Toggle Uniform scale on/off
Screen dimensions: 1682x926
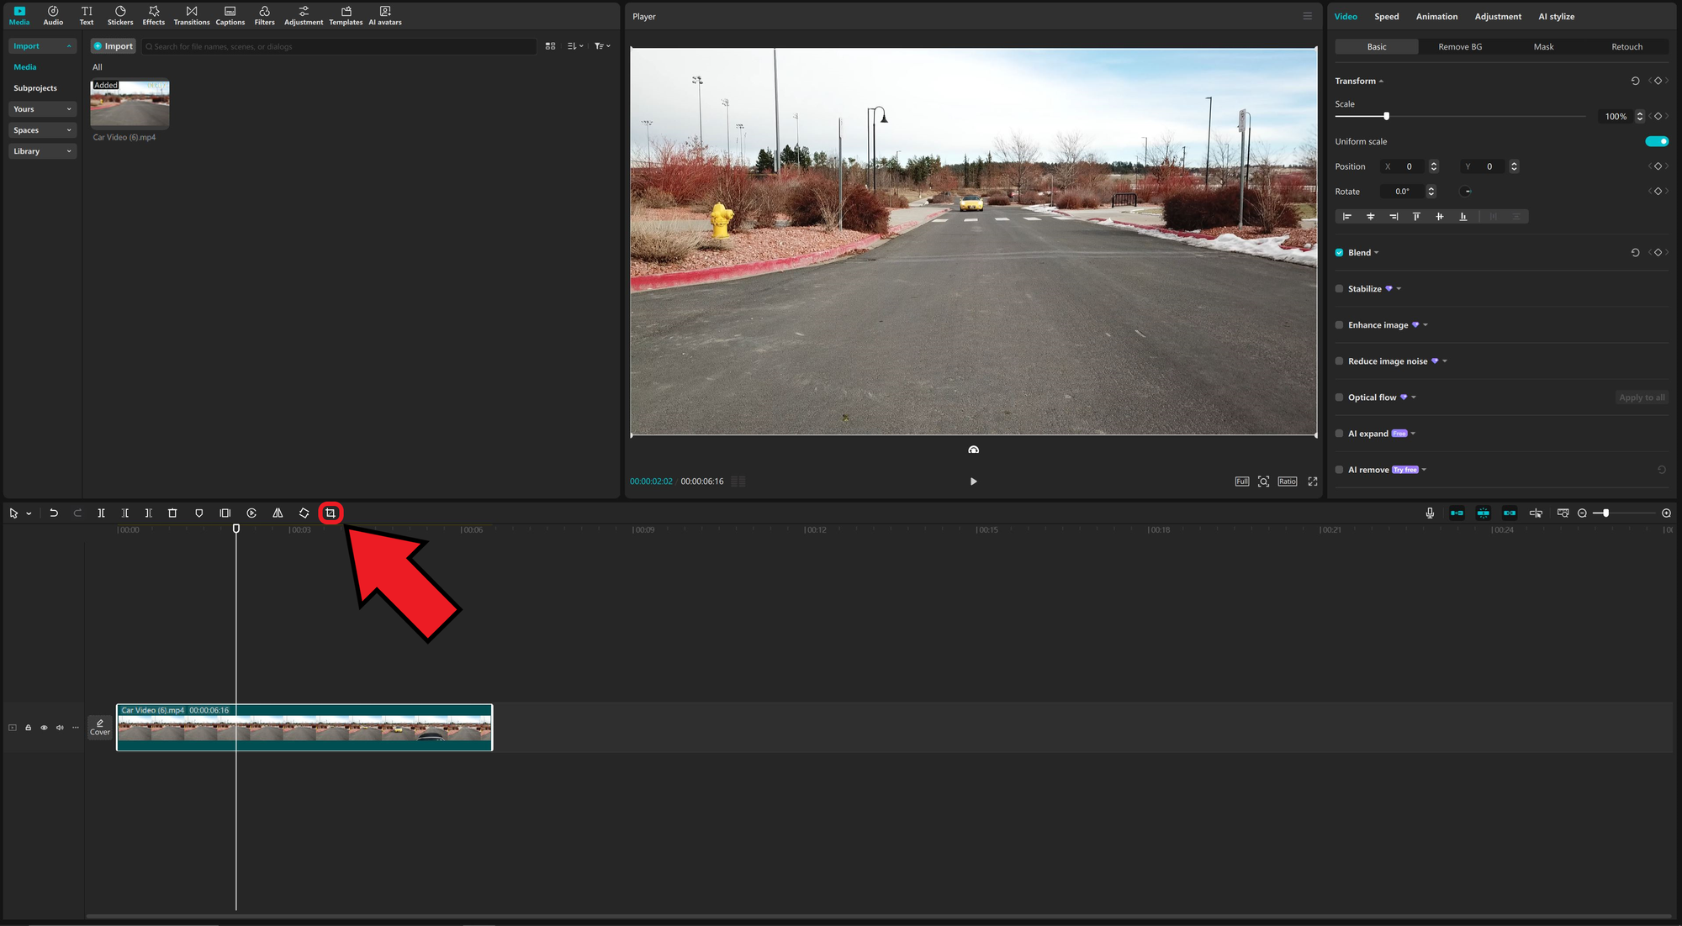click(1657, 140)
